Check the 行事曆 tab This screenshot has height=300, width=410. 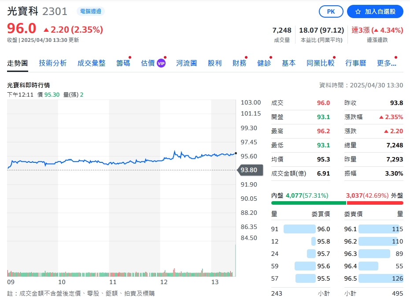click(x=355, y=63)
